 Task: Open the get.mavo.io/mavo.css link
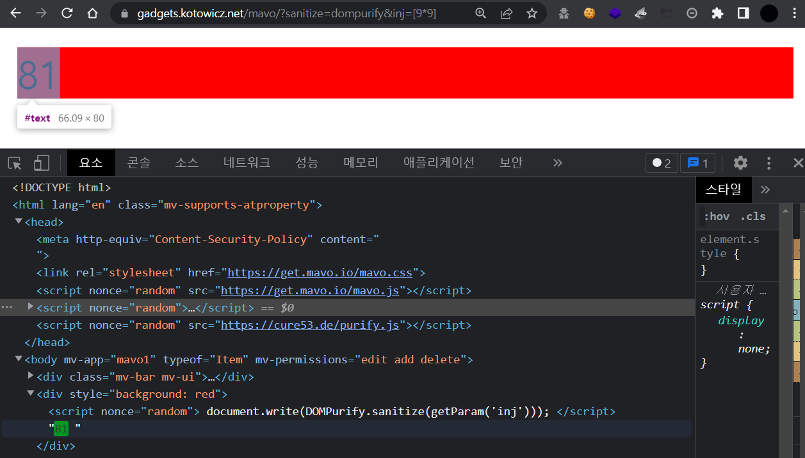[x=320, y=273]
